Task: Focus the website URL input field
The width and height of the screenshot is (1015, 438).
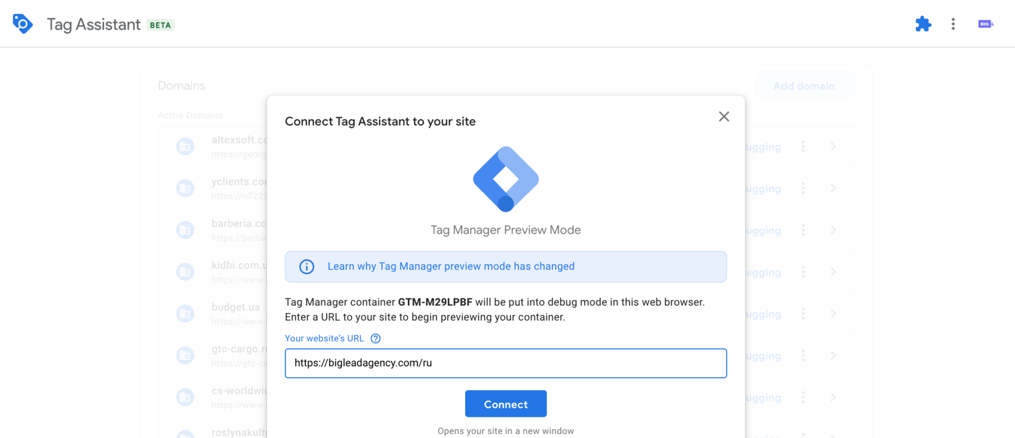Action: 506,363
